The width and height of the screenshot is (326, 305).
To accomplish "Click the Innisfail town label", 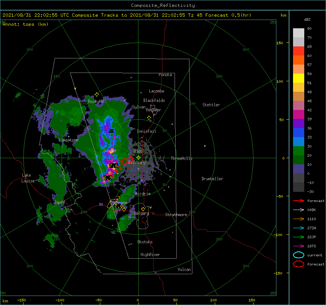I will 146,131.
